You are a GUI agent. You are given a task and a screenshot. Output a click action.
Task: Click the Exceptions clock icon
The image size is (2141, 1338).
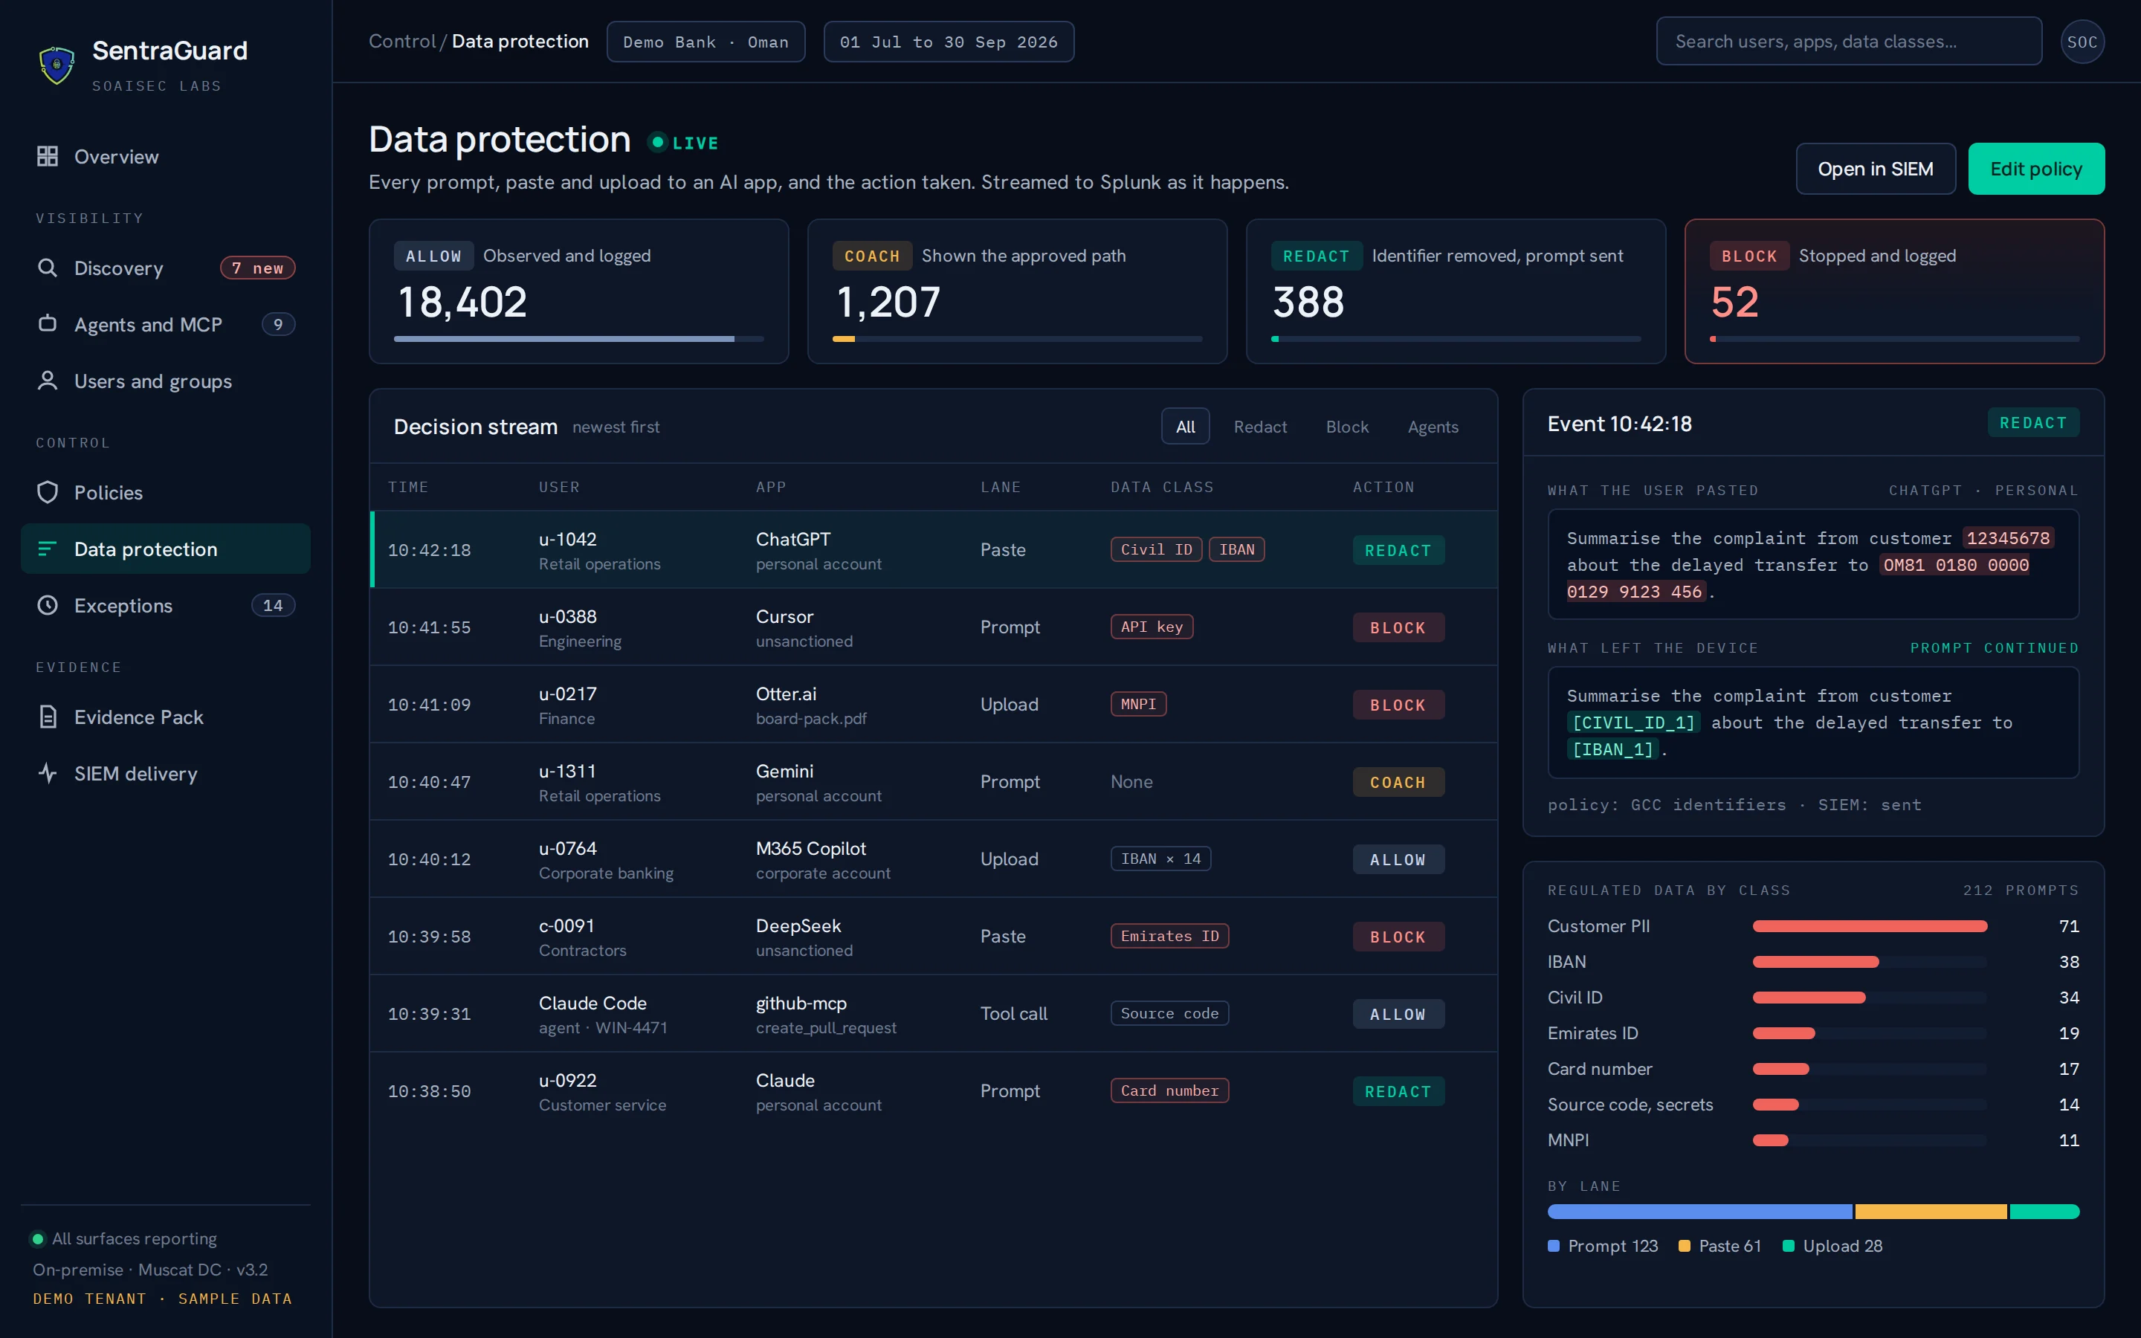coord(48,605)
